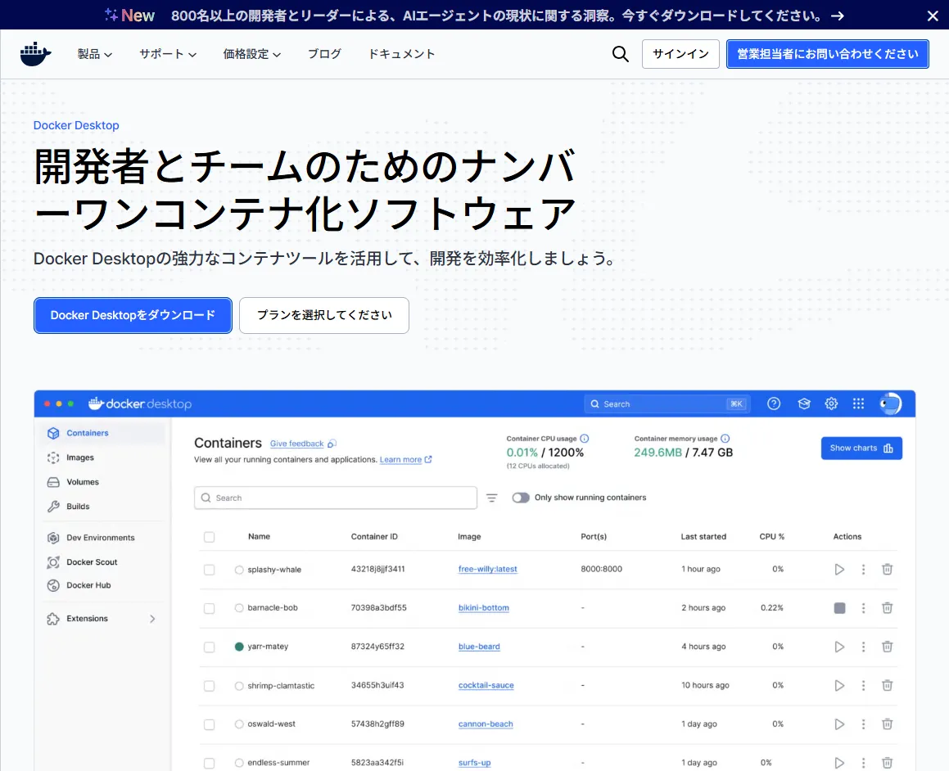
Task: Stop the barnacle-bob container
Action: point(839,608)
